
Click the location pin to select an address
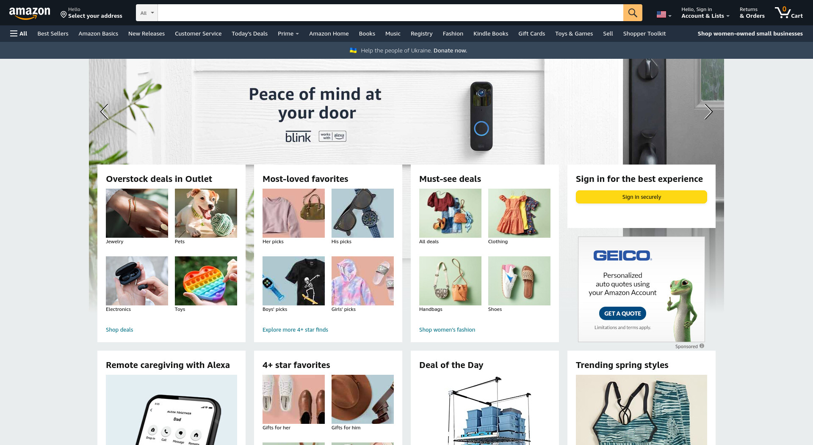coord(64,15)
